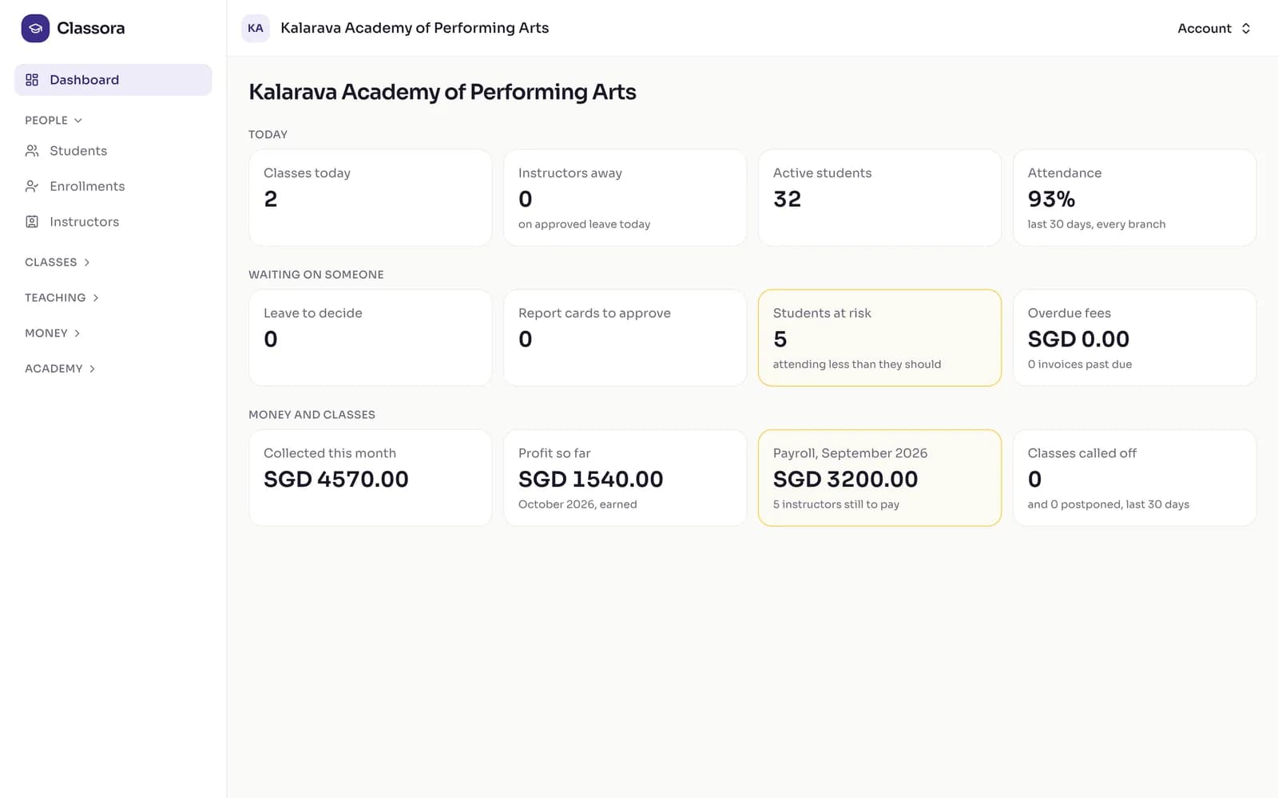Click the Students people icon
The image size is (1278, 798).
tap(32, 151)
